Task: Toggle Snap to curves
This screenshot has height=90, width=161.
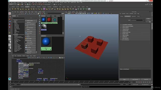Action: pyautogui.click(x=35, y=4)
